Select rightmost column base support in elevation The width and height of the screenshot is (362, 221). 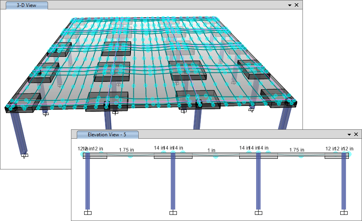(344, 212)
